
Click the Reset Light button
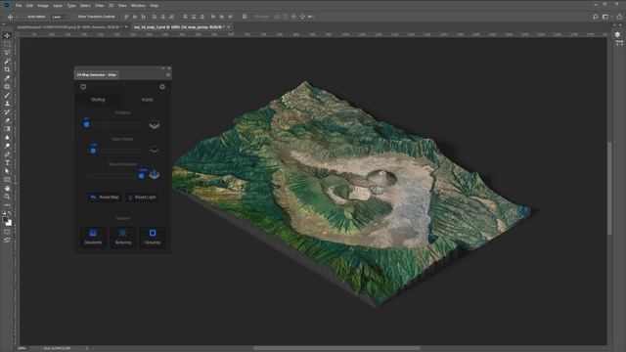(142, 198)
